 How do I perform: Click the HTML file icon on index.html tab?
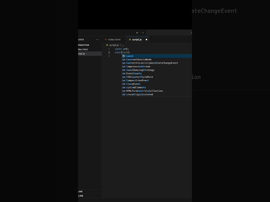[106, 40]
